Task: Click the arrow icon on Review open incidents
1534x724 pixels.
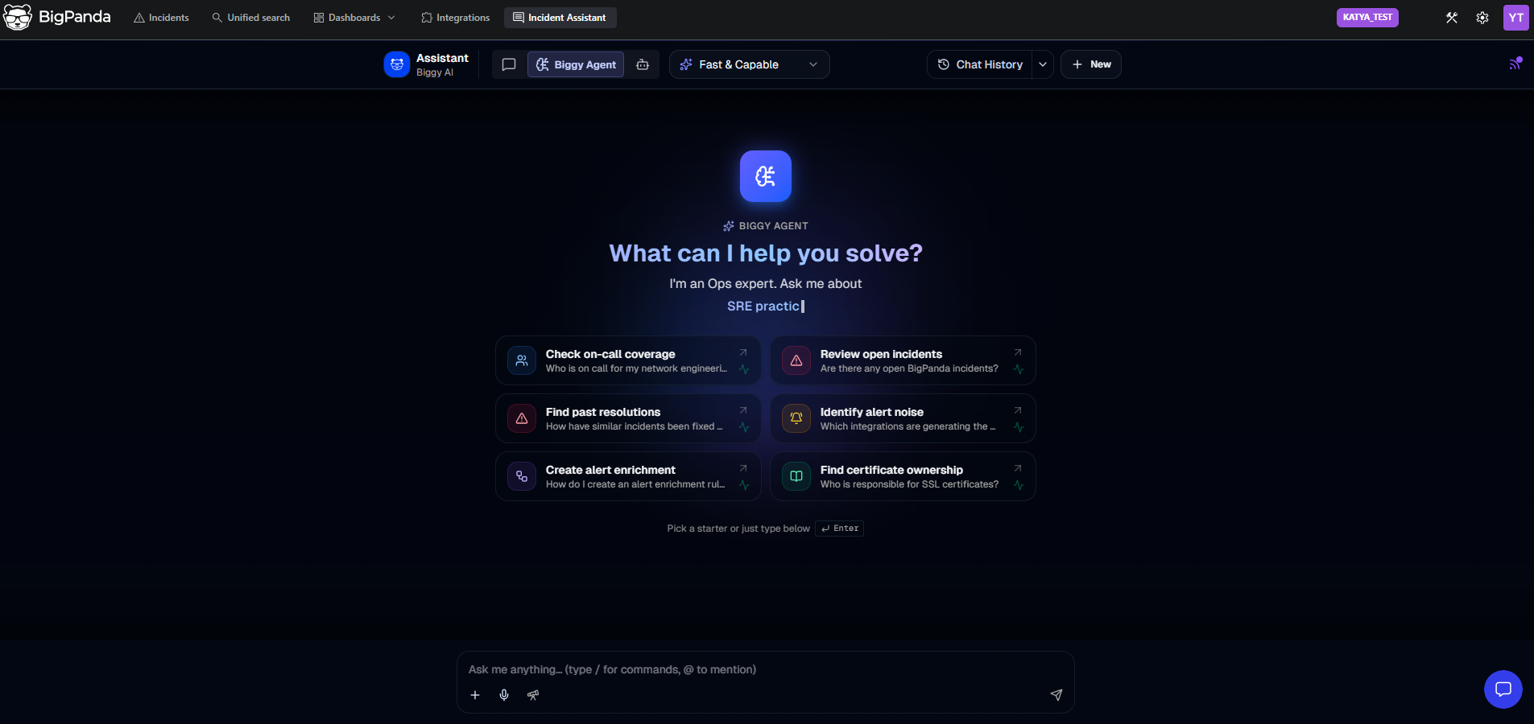Action: (x=1018, y=352)
